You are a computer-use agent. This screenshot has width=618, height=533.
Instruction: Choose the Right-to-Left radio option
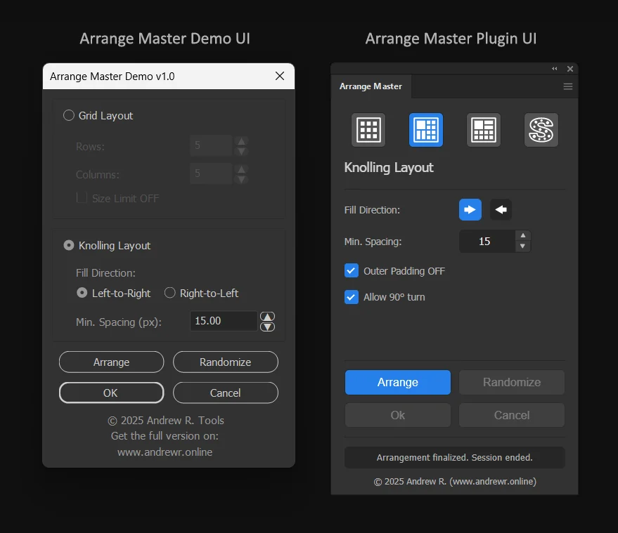click(x=170, y=293)
